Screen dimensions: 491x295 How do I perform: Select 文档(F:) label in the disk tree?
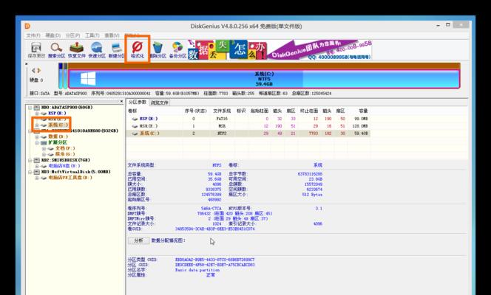(x=65, y=148)
